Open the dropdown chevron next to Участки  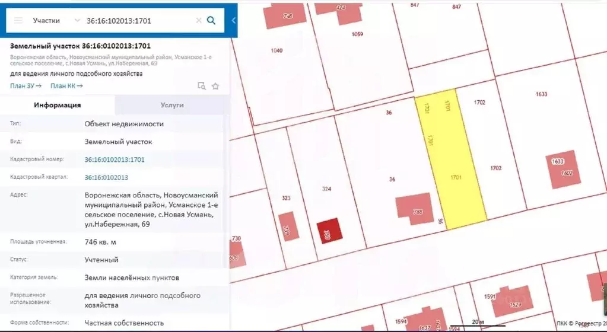[x=77, y=21]
